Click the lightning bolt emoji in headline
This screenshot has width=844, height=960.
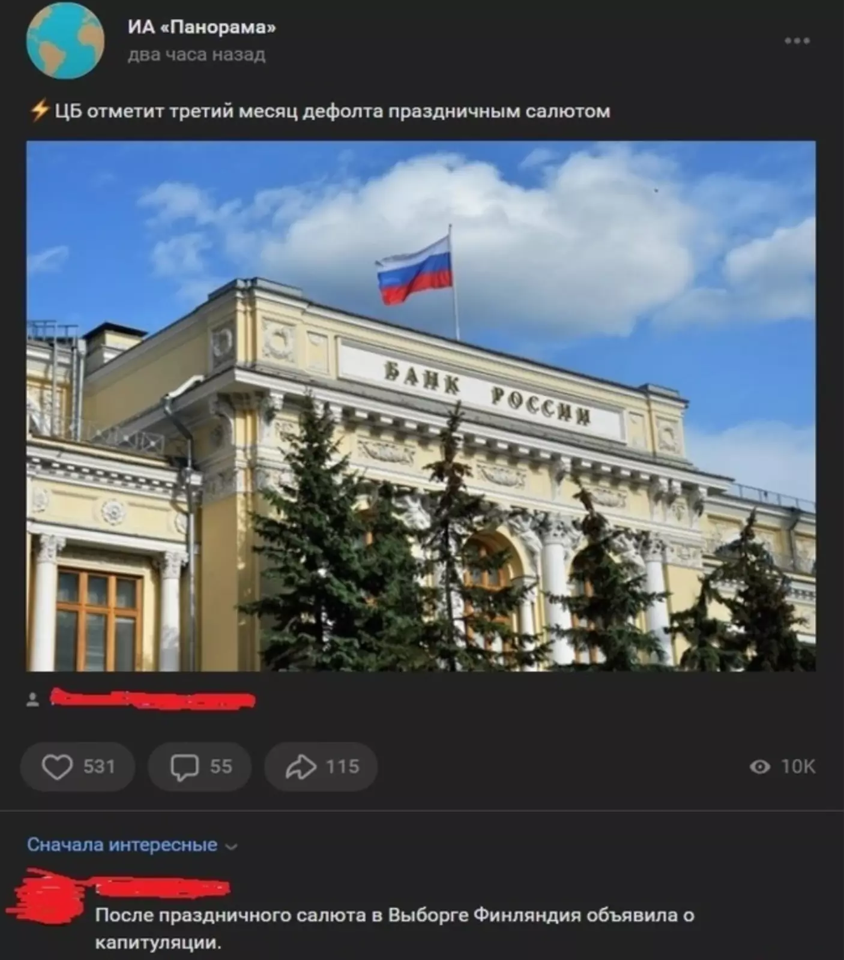click(x=40, y=111)
